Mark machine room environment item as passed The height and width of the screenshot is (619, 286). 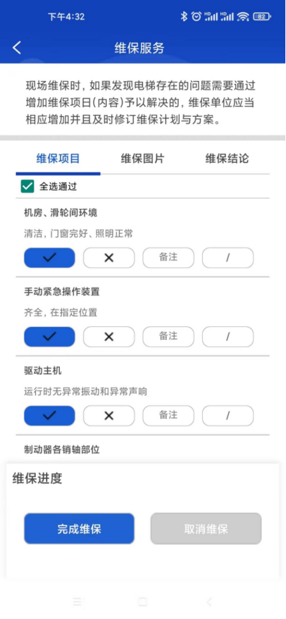pyautogui.click(x=49, y=258)
